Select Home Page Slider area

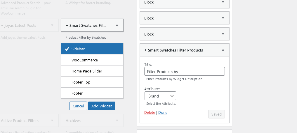[x=92, y=71]
